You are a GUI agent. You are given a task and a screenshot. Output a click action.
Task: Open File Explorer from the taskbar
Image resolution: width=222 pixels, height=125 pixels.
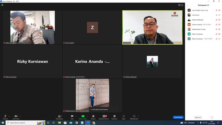tap(59, 123)
